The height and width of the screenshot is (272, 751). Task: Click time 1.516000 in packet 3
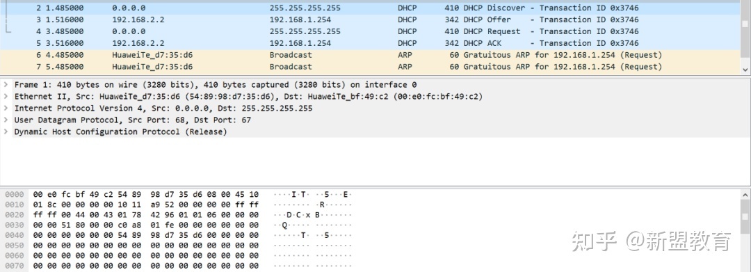(65, 19)
